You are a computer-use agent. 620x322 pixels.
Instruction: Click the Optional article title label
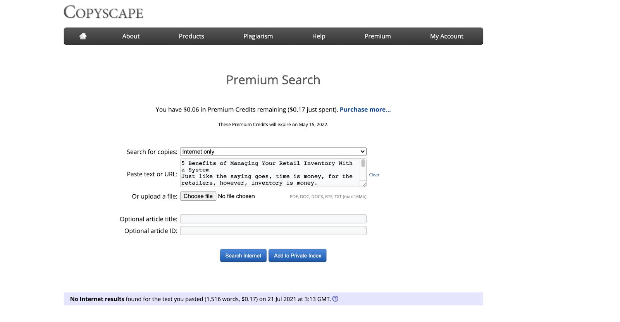pyautogui.click(x=148, y=219)
